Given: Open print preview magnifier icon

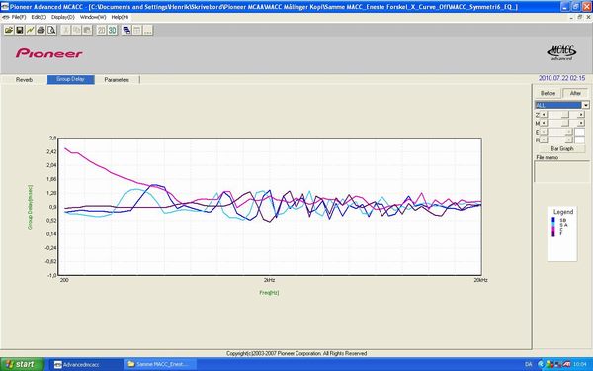Looking at the screenshot, I should click(51, 30).
